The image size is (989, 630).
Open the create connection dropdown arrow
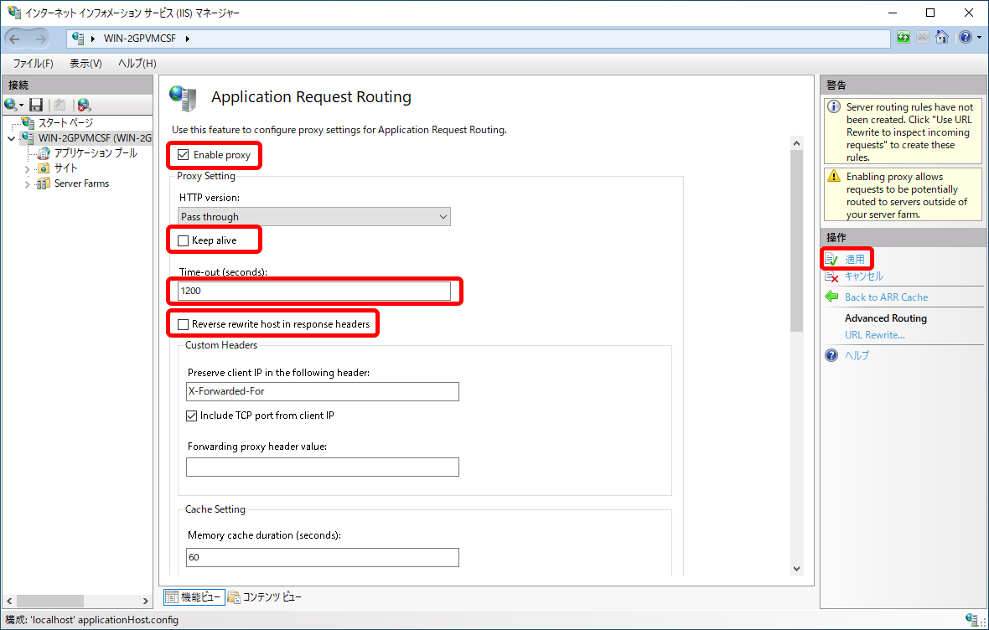(22, 105)
